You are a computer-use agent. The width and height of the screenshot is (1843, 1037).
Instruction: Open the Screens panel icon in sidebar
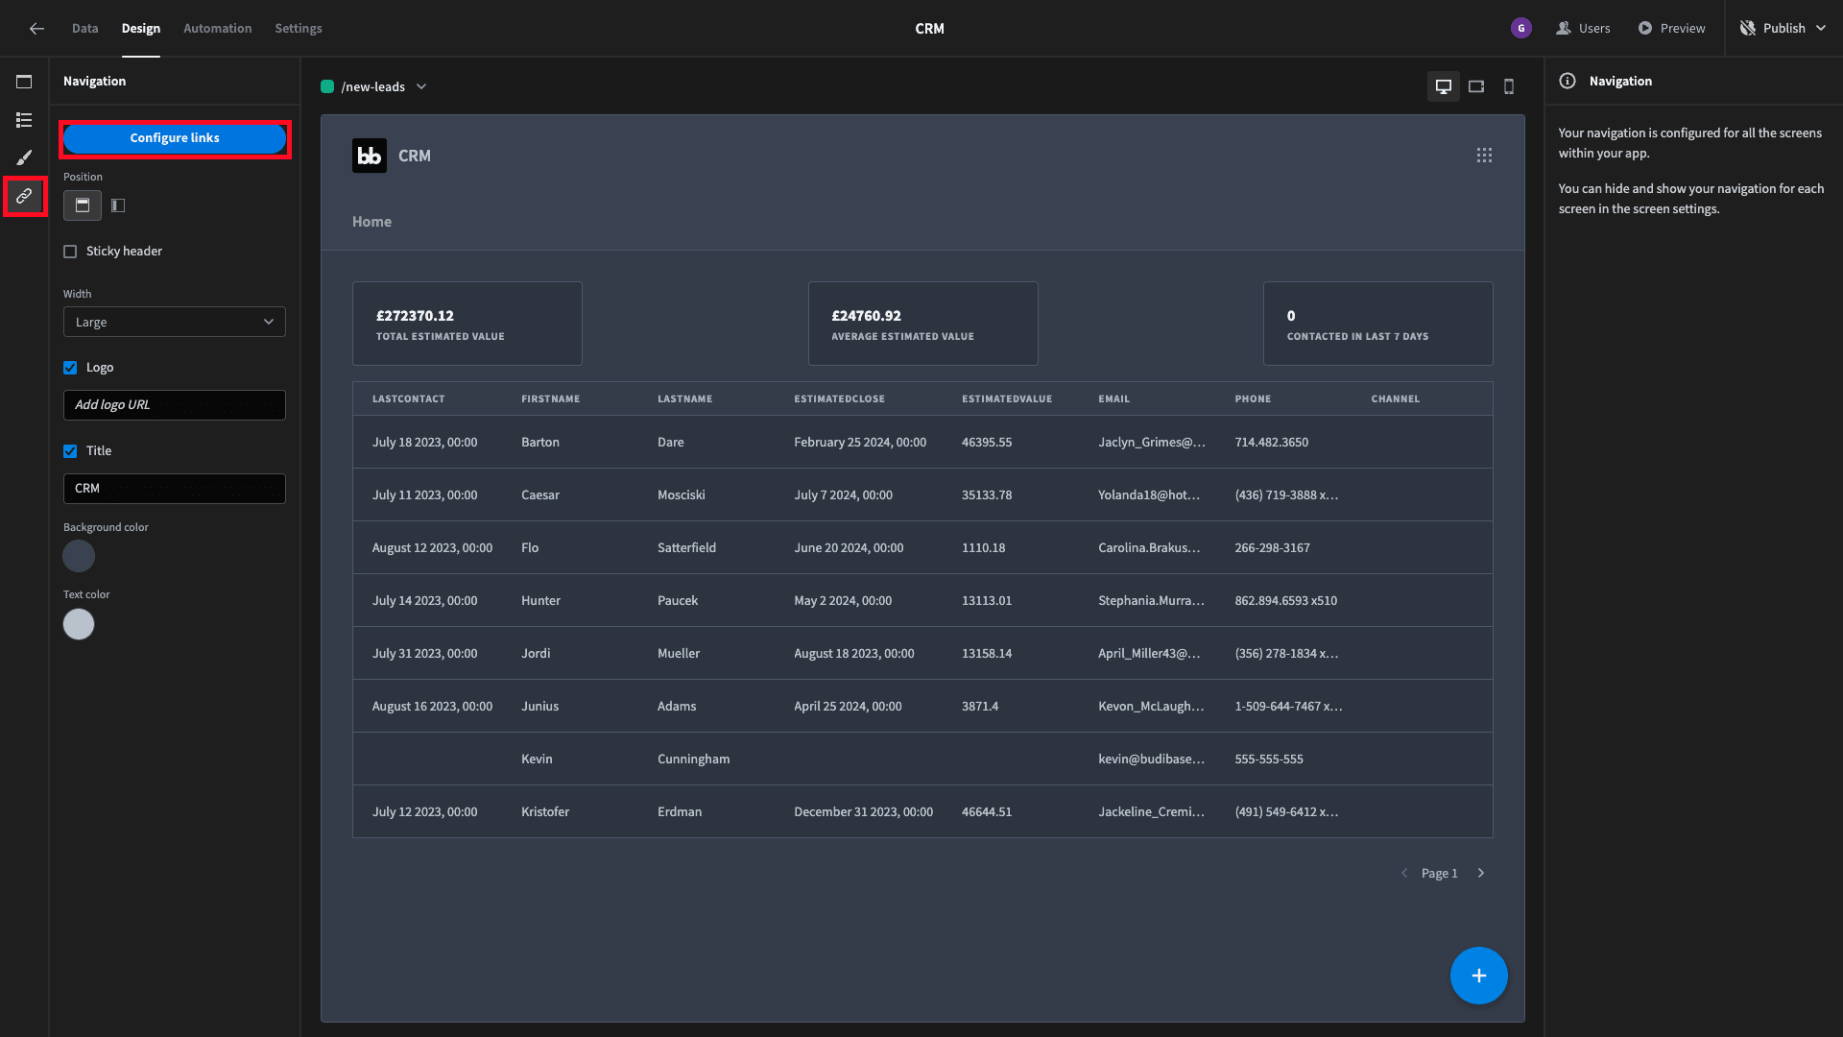pos(24,82)
